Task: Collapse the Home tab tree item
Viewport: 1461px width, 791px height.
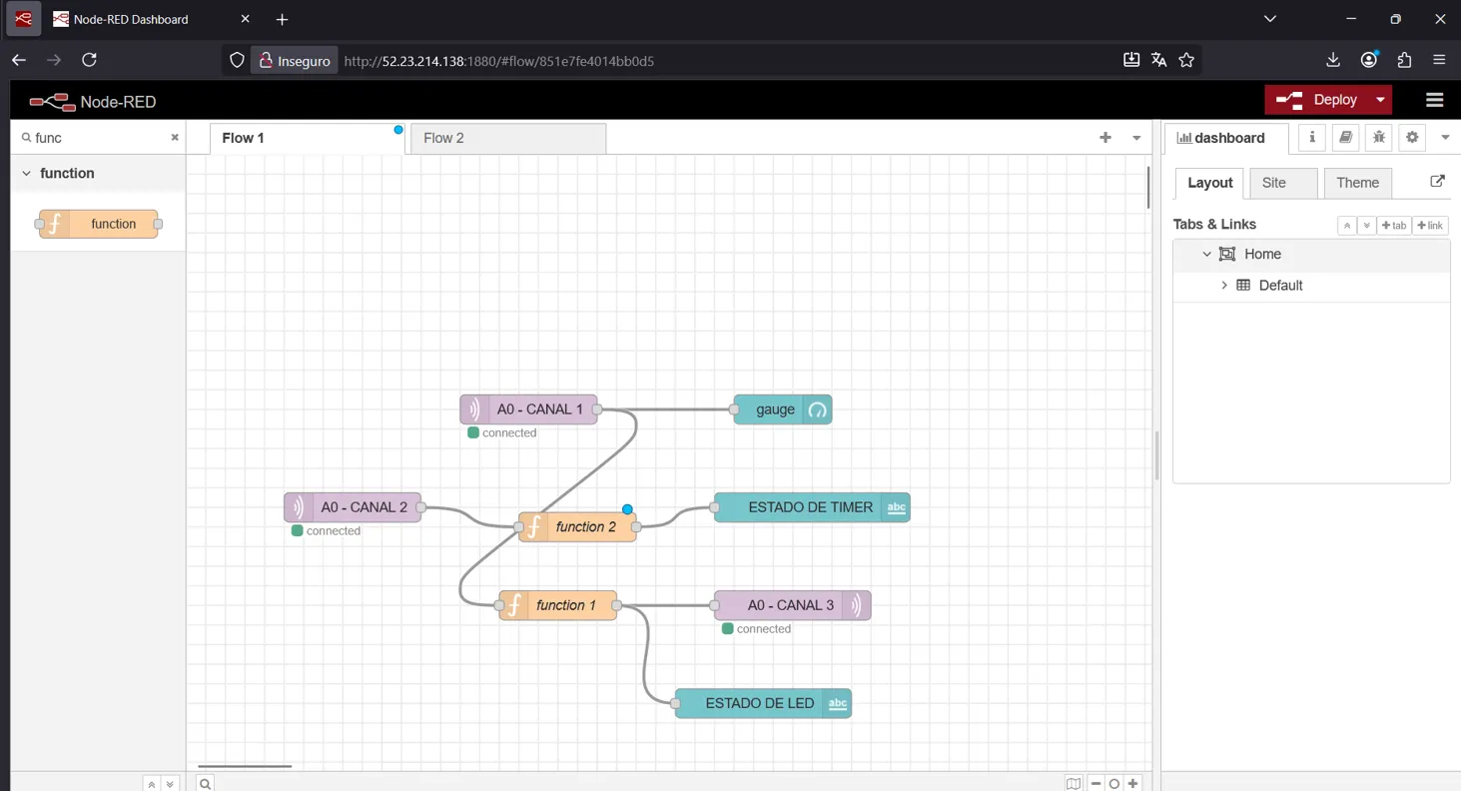Action: 1206,255
